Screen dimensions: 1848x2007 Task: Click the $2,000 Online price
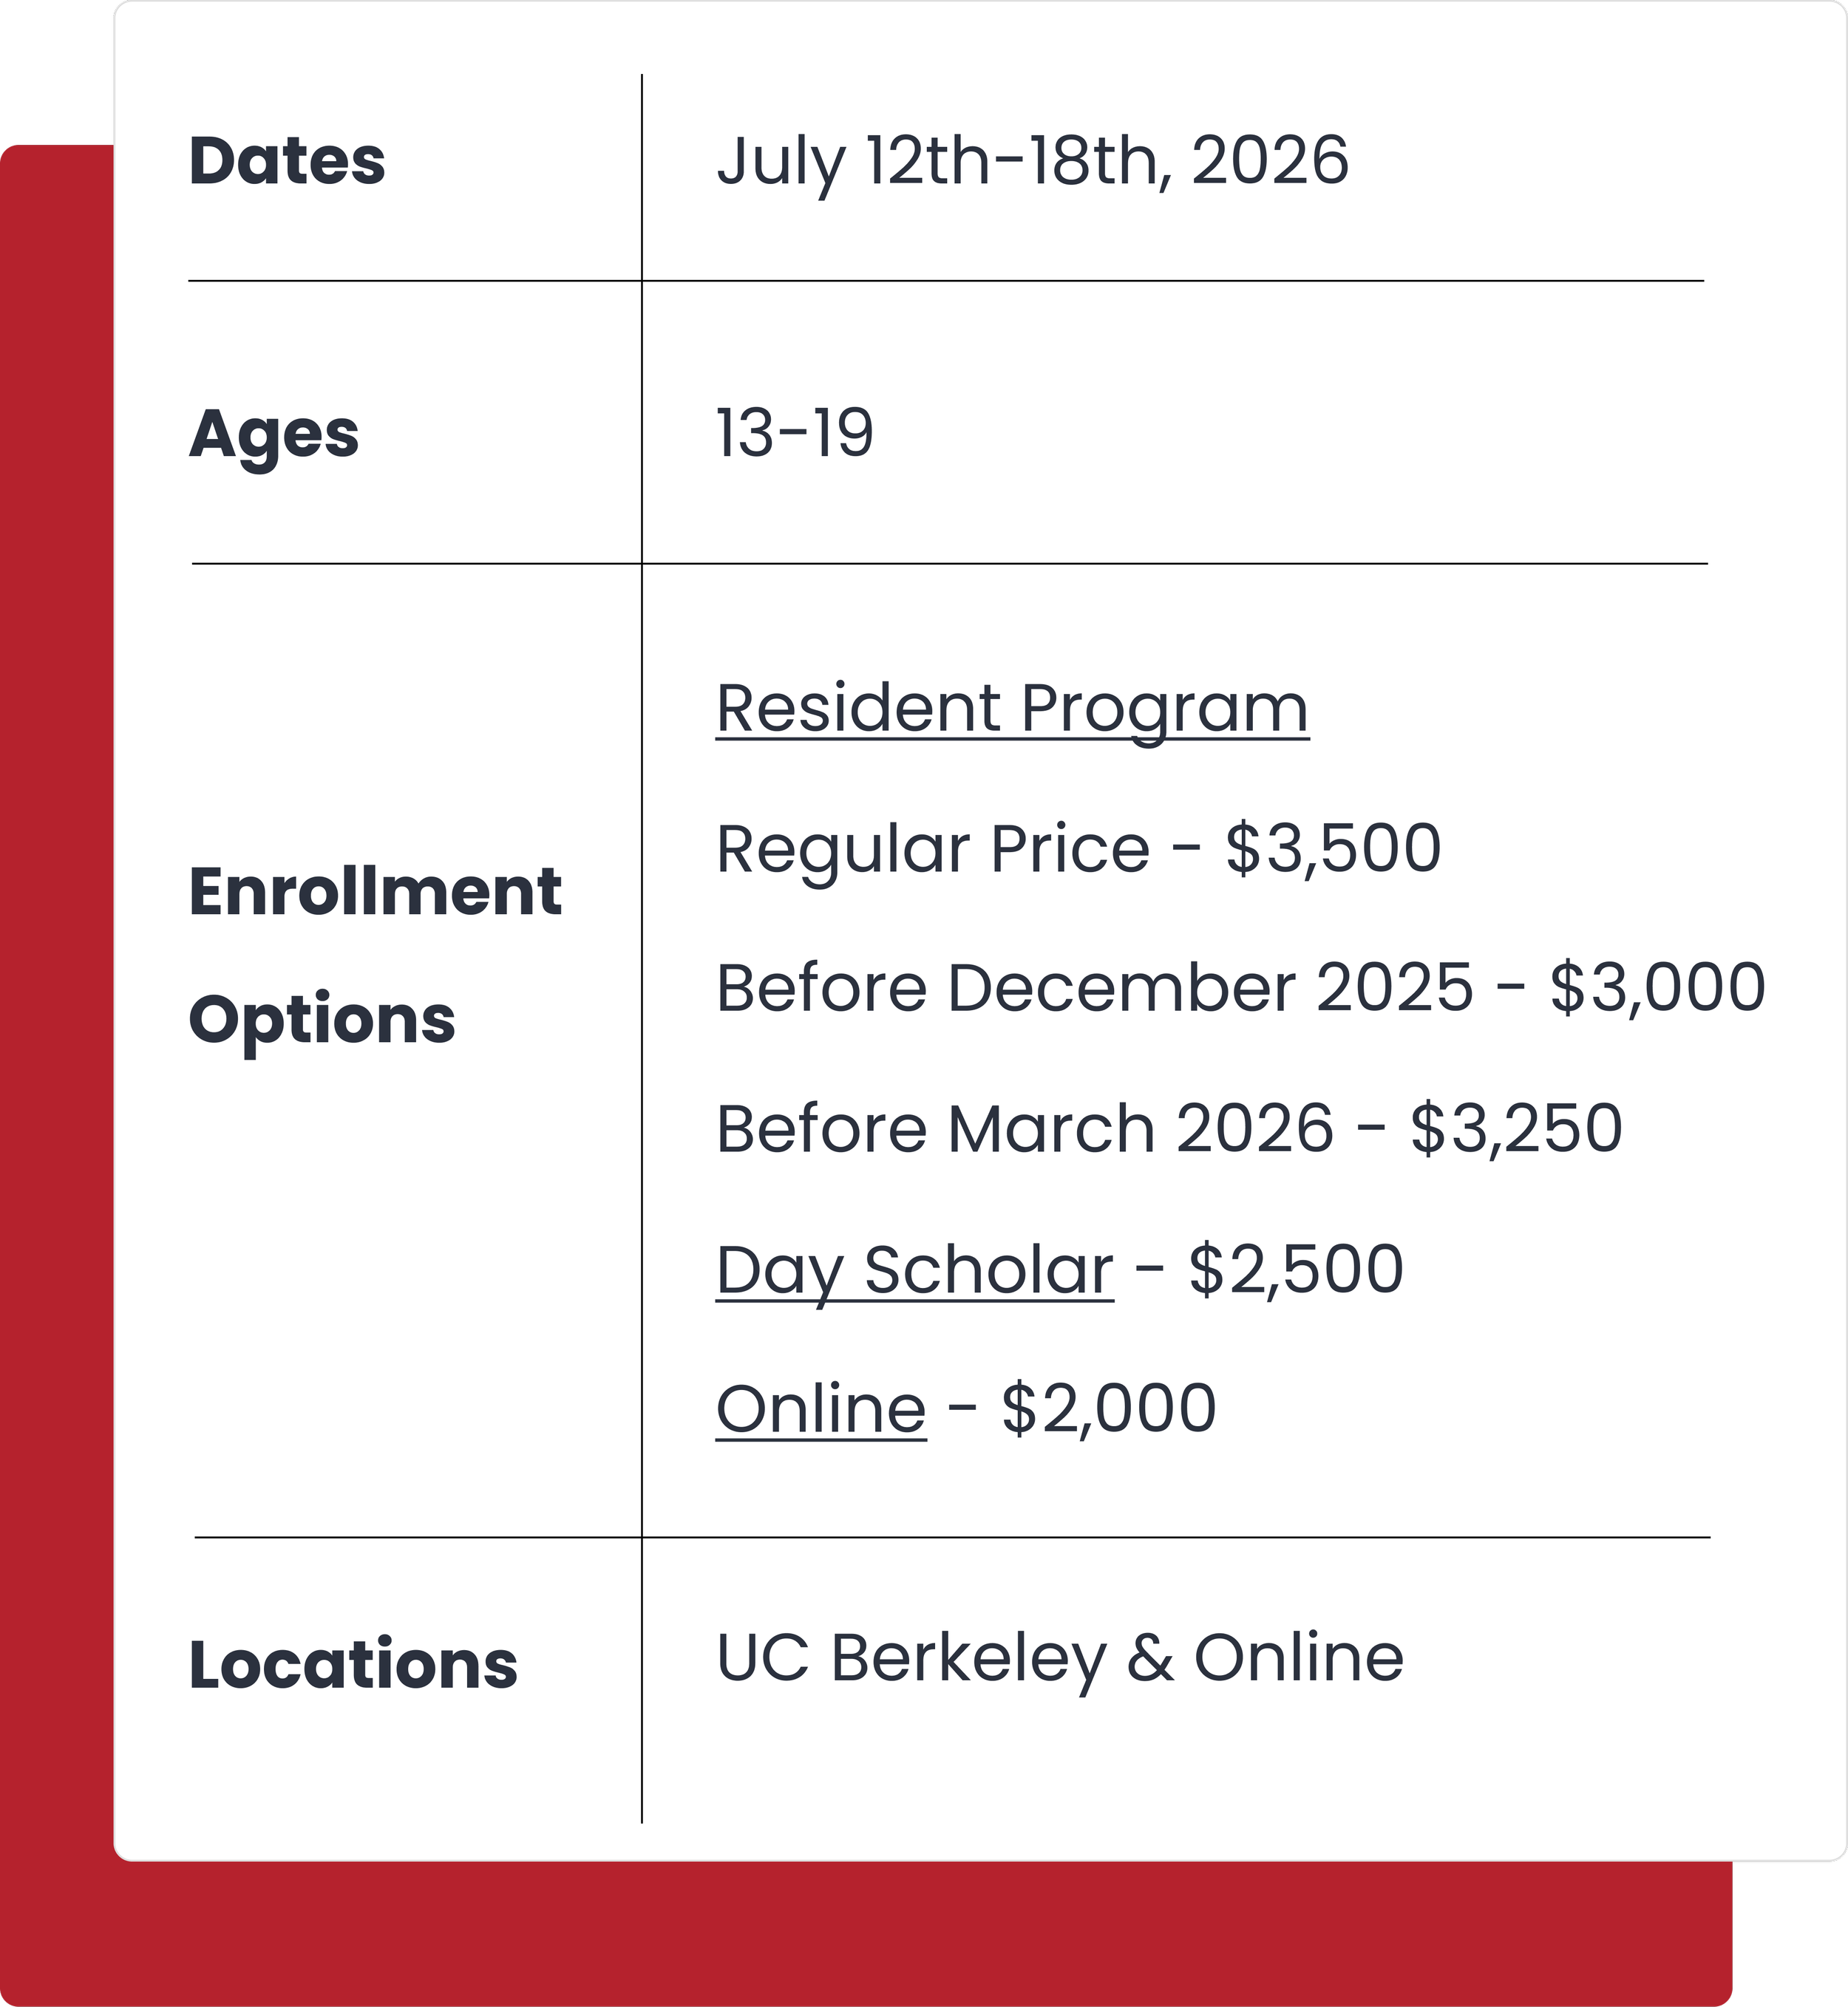click(1108, 1408)
